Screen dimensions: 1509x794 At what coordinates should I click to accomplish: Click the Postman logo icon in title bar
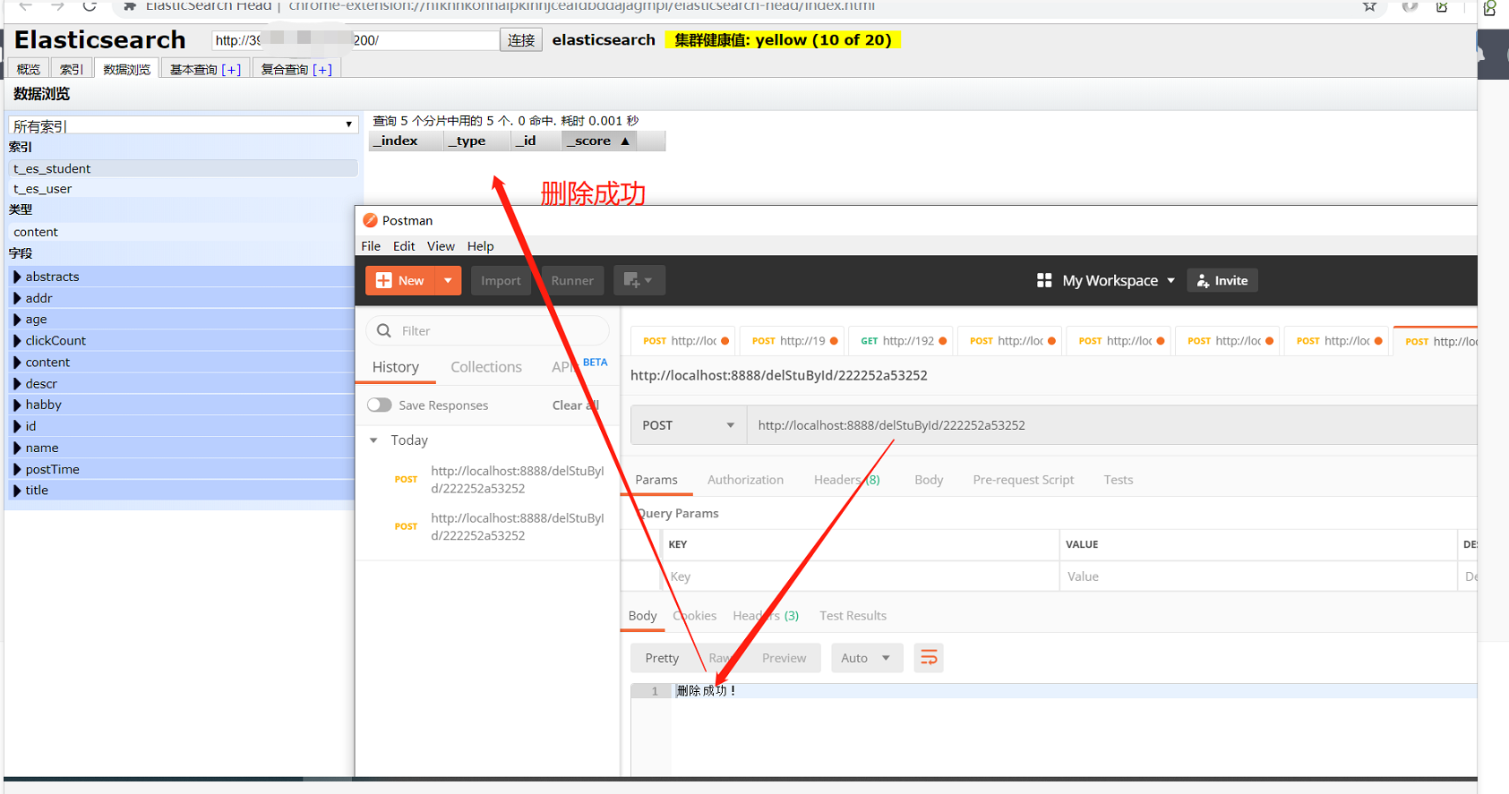point(370,220)
